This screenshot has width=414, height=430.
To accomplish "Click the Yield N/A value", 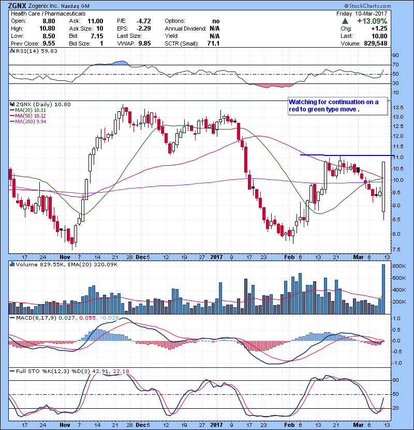I will (215, 36).
